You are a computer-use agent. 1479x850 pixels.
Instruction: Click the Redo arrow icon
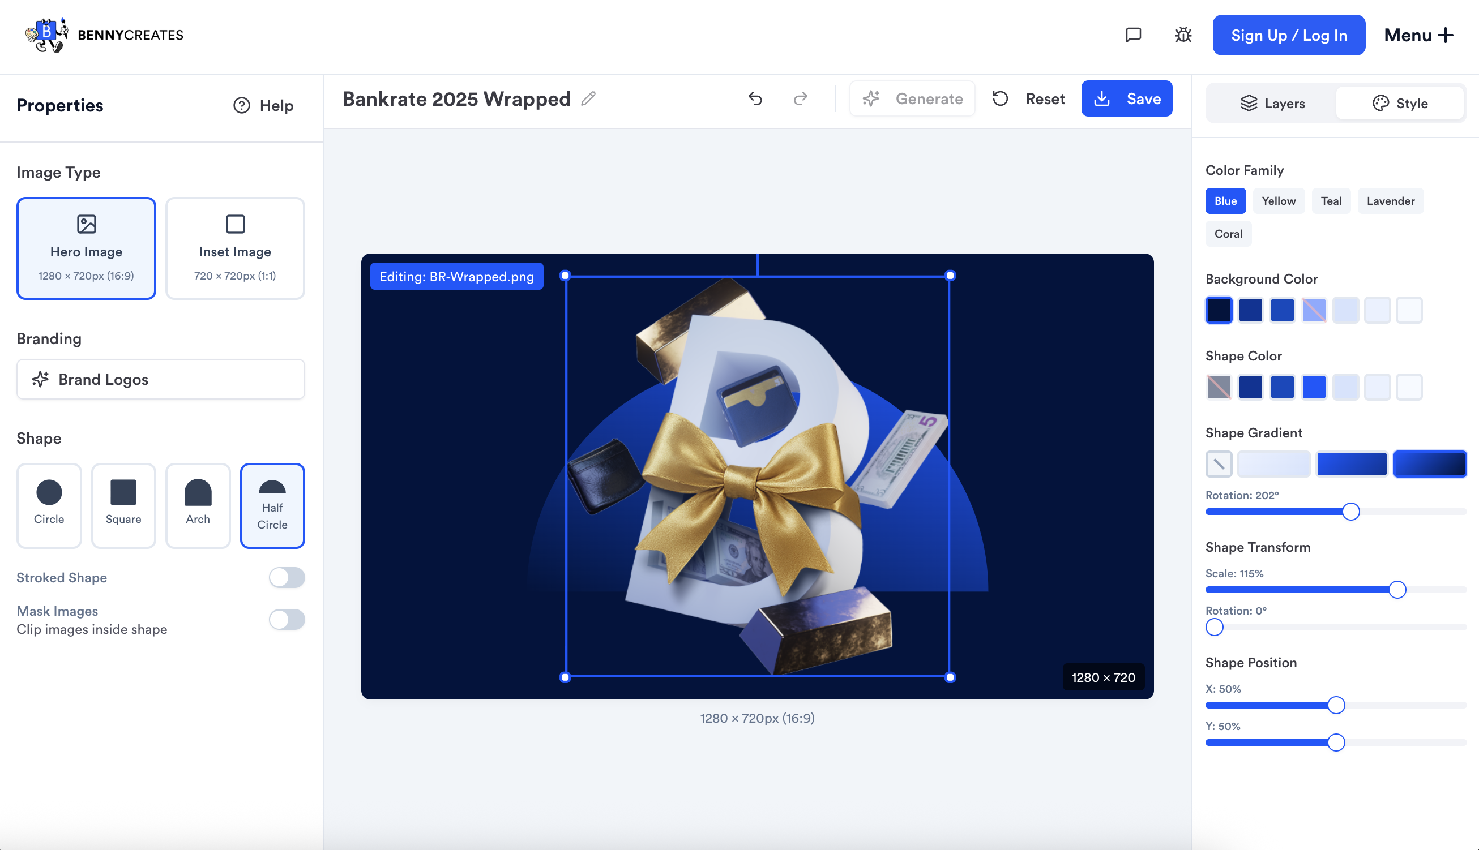(x=801, y=98)
